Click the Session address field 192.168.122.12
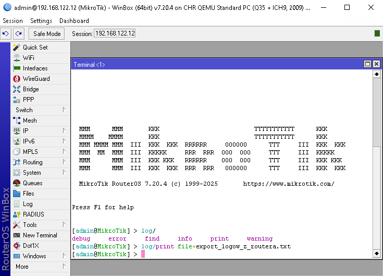383x276 pixels. [x=115, y=33]
